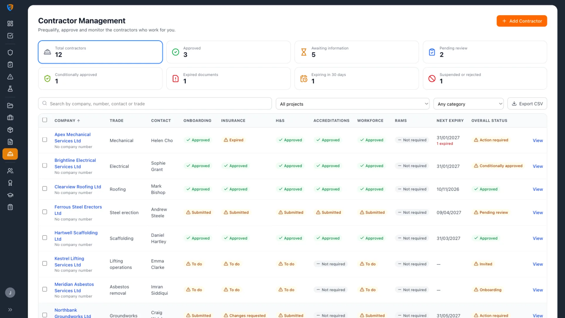This screenshot has height=318, width=565.
Task: Open the checkbox tasks icon in sidebar
Action: 10,36
